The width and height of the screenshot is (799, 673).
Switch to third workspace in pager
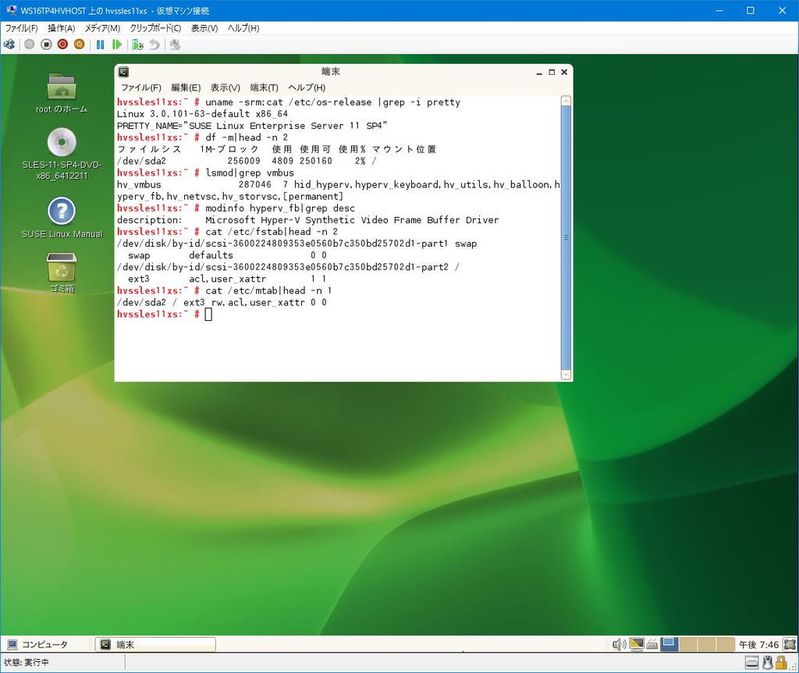[x=707, y=644]
